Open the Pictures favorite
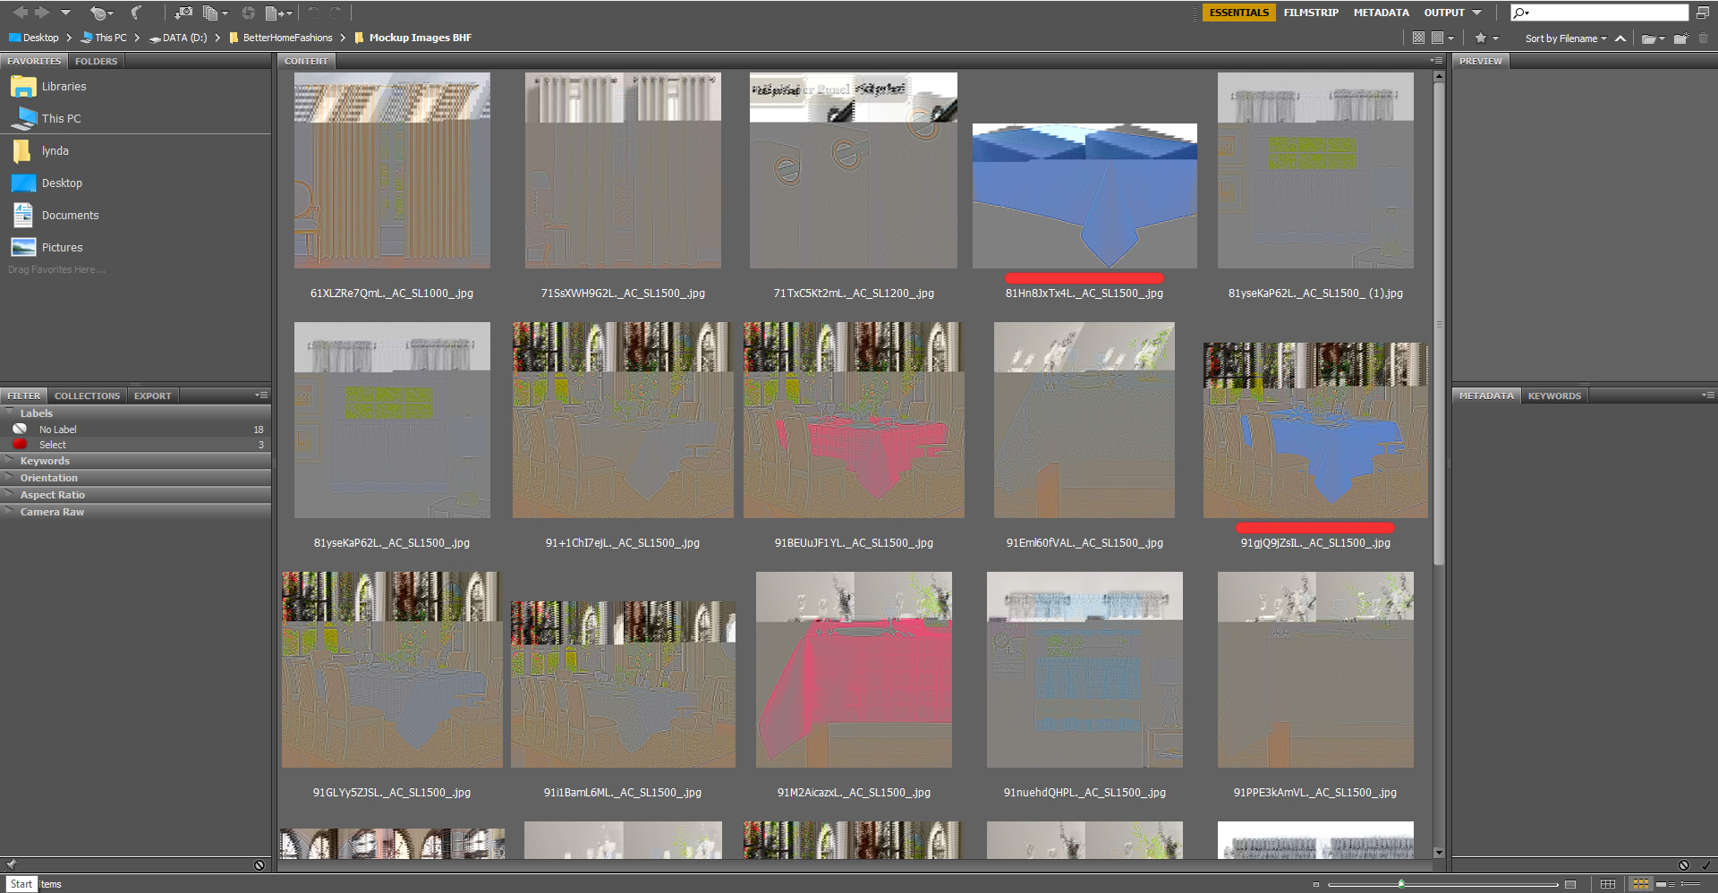Viewport: 1718px width, 893px height. pyautogui.click(x=62, y=247)
